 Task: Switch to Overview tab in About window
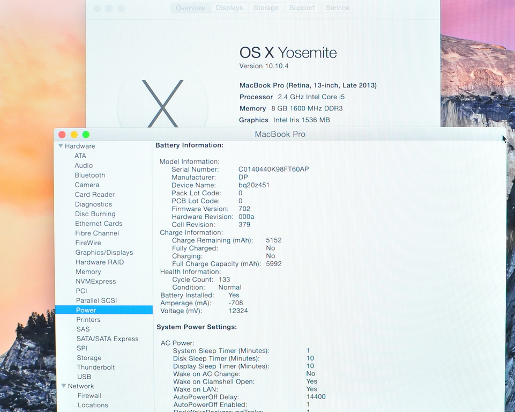[190, 8]
